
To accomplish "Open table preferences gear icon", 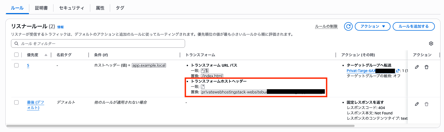I will tap(431, 43).
